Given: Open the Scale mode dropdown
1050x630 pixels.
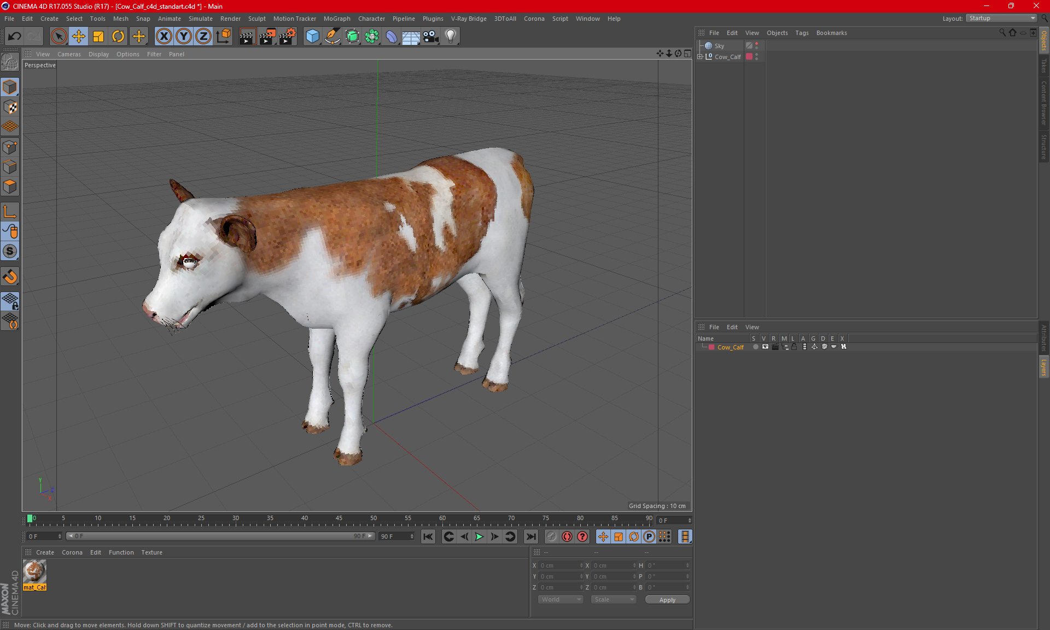Looking at the screenshot, I should [x=614, y=599].
